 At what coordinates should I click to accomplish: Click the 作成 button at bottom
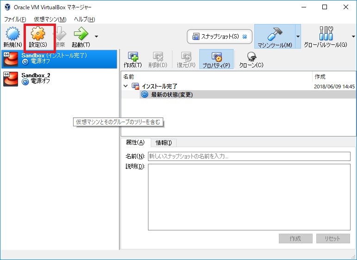click(x=295, y=239)
